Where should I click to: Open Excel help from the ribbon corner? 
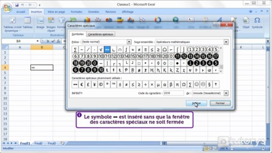click(x=250, y=11)
